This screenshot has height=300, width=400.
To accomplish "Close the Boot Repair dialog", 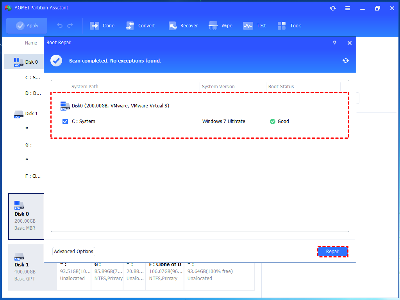I will point(350,43).
